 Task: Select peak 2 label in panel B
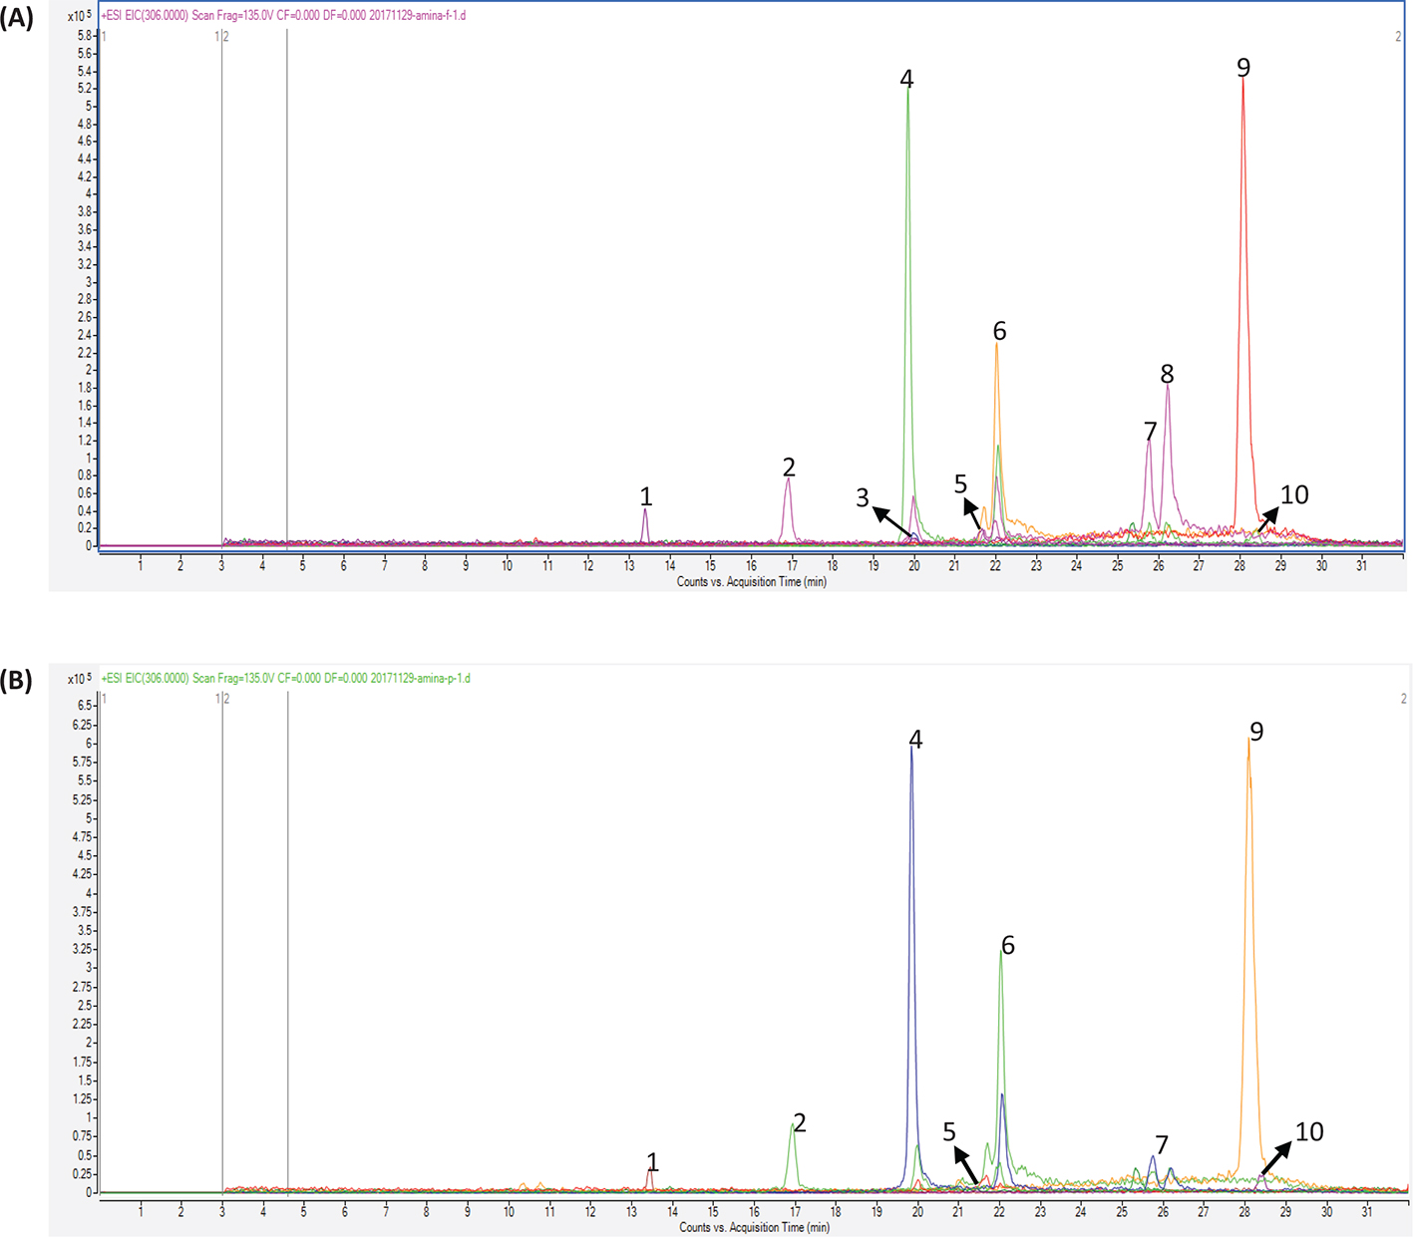tap(799, 1122)
